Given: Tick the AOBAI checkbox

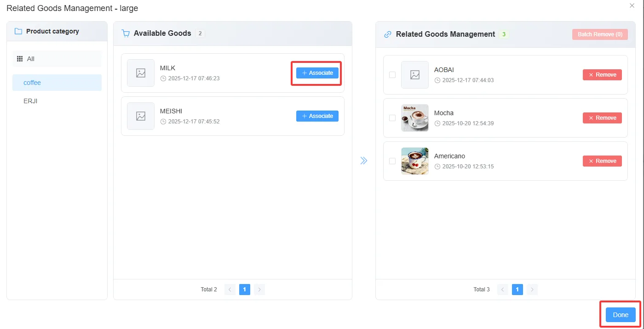Looking at the screenshot, I should [x=392, y=75].
